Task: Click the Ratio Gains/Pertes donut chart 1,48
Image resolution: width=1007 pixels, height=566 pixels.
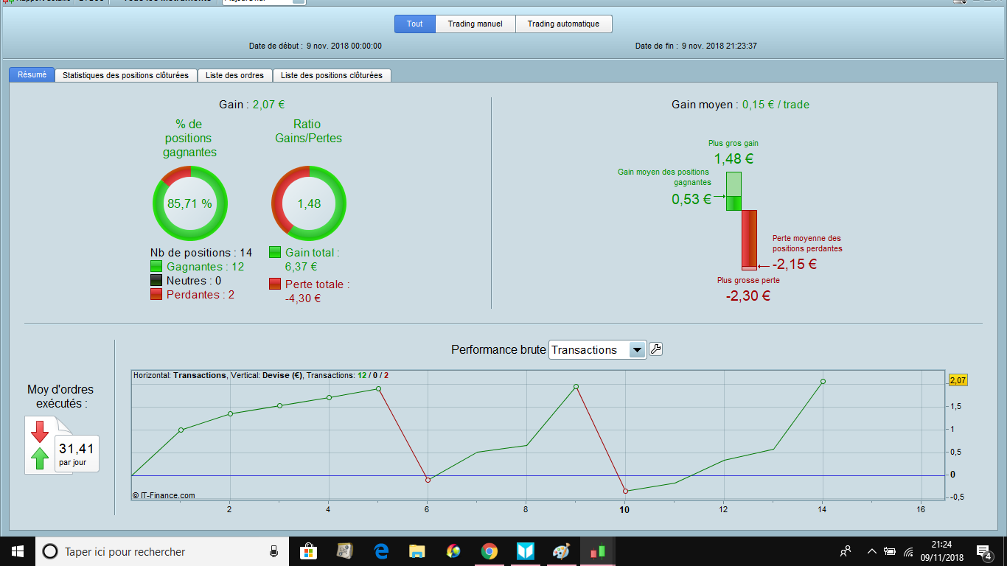Action: click(x=309, y=203)
